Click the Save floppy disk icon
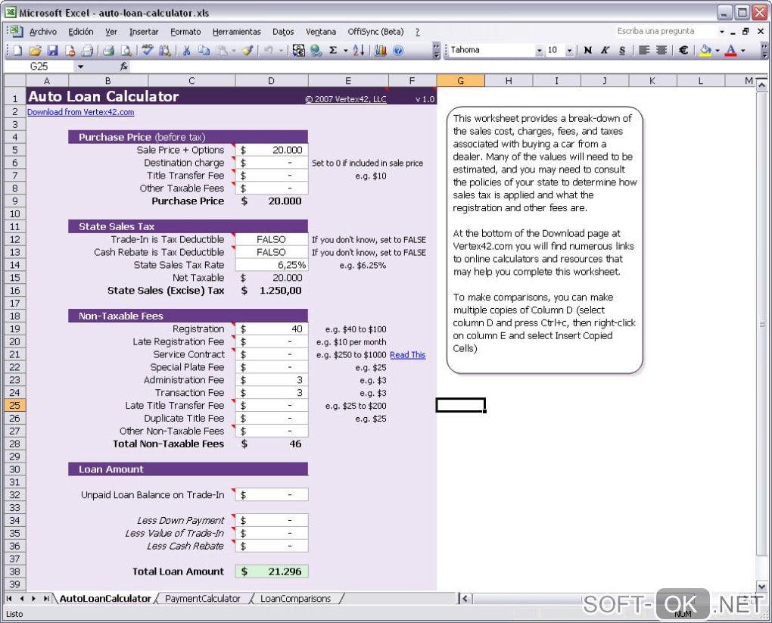The height and width of the screenshot is (623, 772). 52,50
